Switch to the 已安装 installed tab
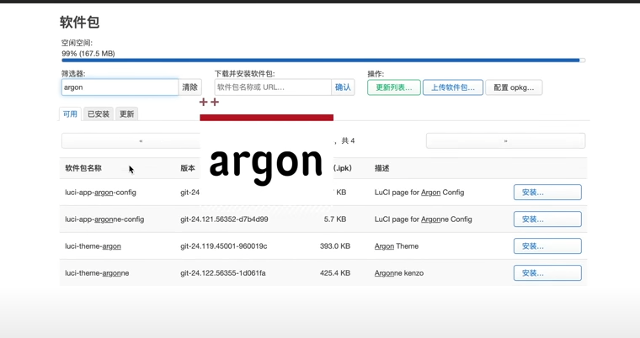This screenshot has width=640, height=338. click(99, 114)
